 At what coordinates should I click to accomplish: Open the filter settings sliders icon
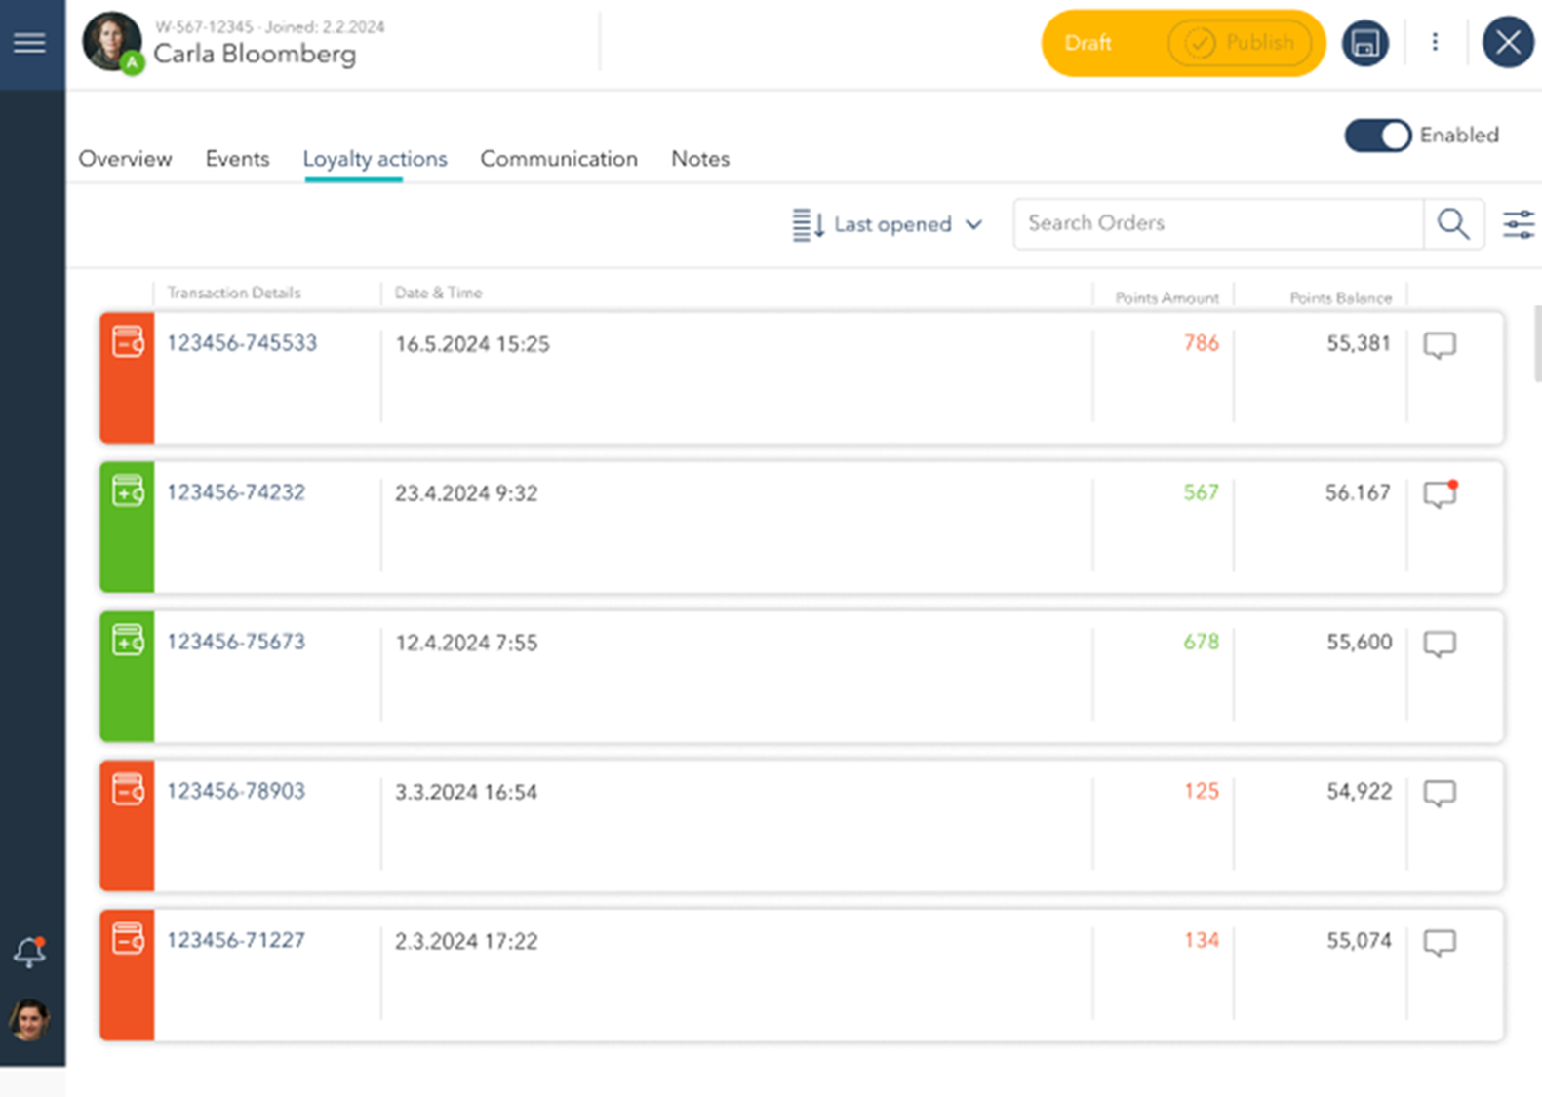[1519, 224]
